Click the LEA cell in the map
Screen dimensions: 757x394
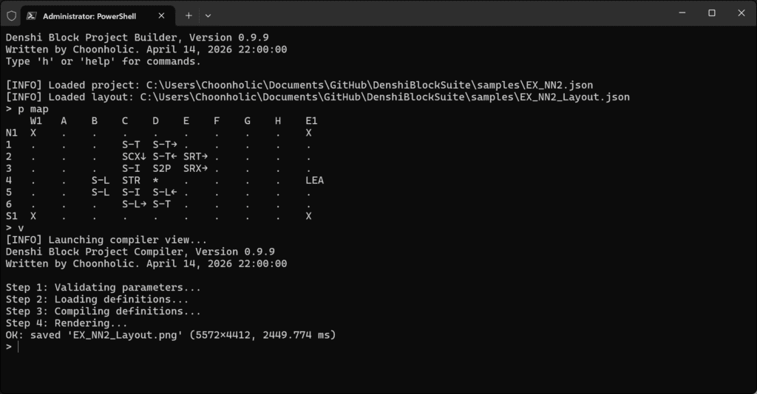[x=314, y=180]
